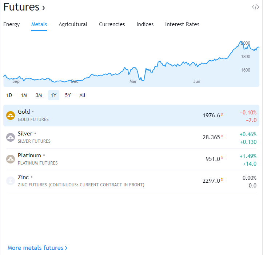Show All time range data
Image resolution: width=263 pixels, height=255 pixels.
tap(83, 95)
